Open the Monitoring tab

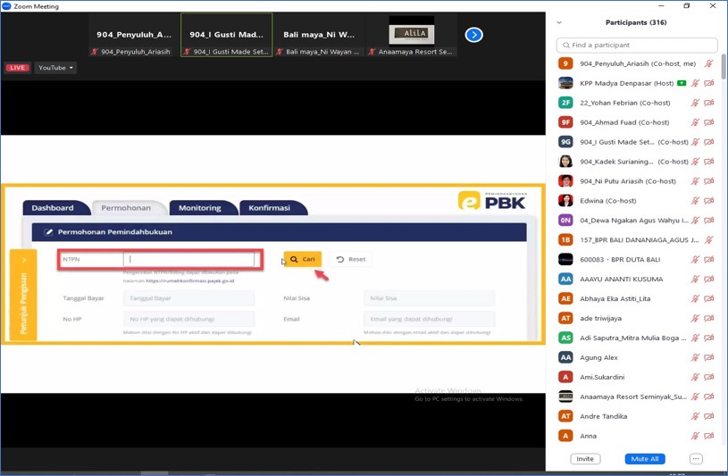(x=199, y=208)
